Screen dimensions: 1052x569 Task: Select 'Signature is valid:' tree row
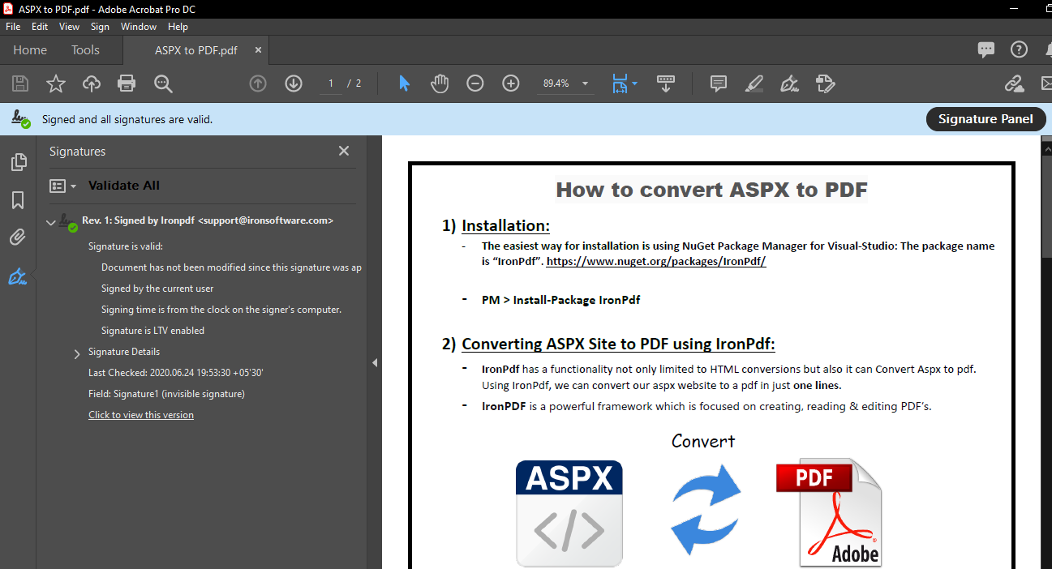tap(126, 246)
